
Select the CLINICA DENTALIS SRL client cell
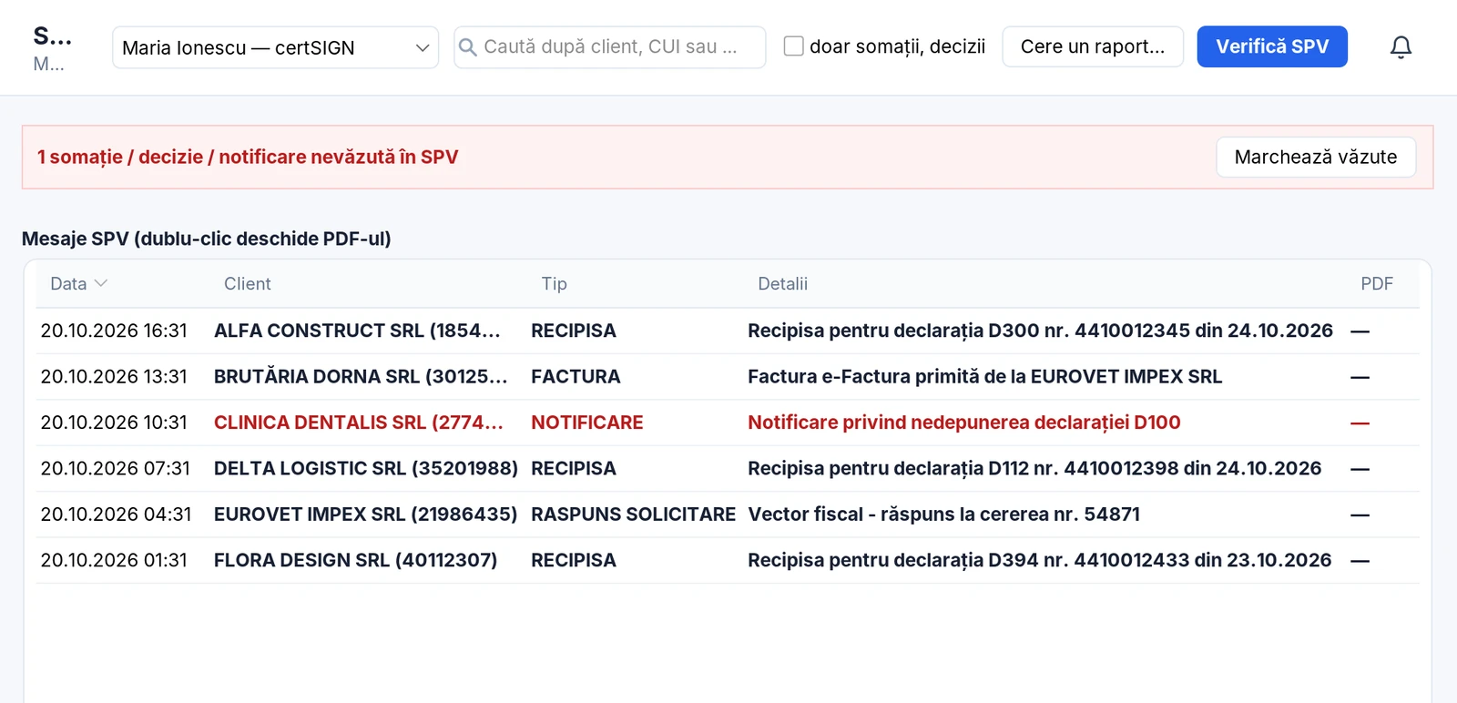tap(359, 423)
